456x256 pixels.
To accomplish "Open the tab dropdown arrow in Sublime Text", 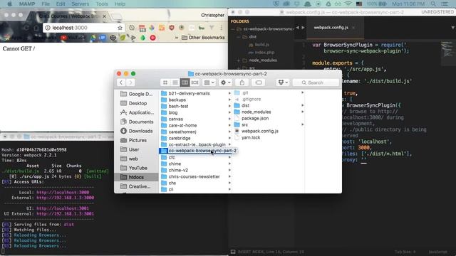I will click(452, 28).
